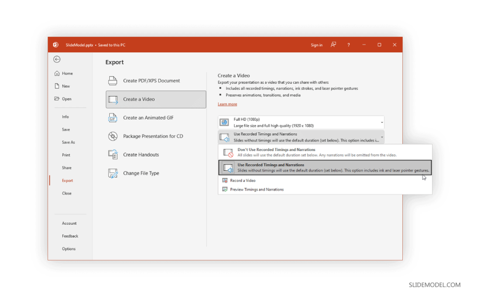The width and height of the screenshot is (480, 297).
Task: Expand the Full HD (1080p) quality dropdown
Action: [x=382, y=122]
